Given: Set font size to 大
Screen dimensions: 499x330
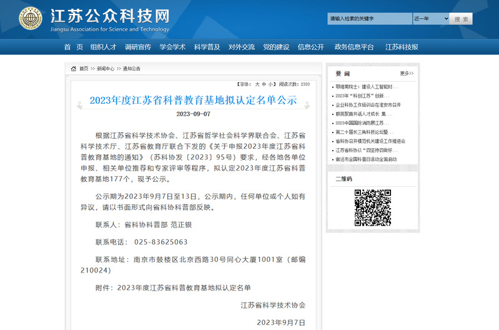Looking at the screenshot, I should [256, 84].
